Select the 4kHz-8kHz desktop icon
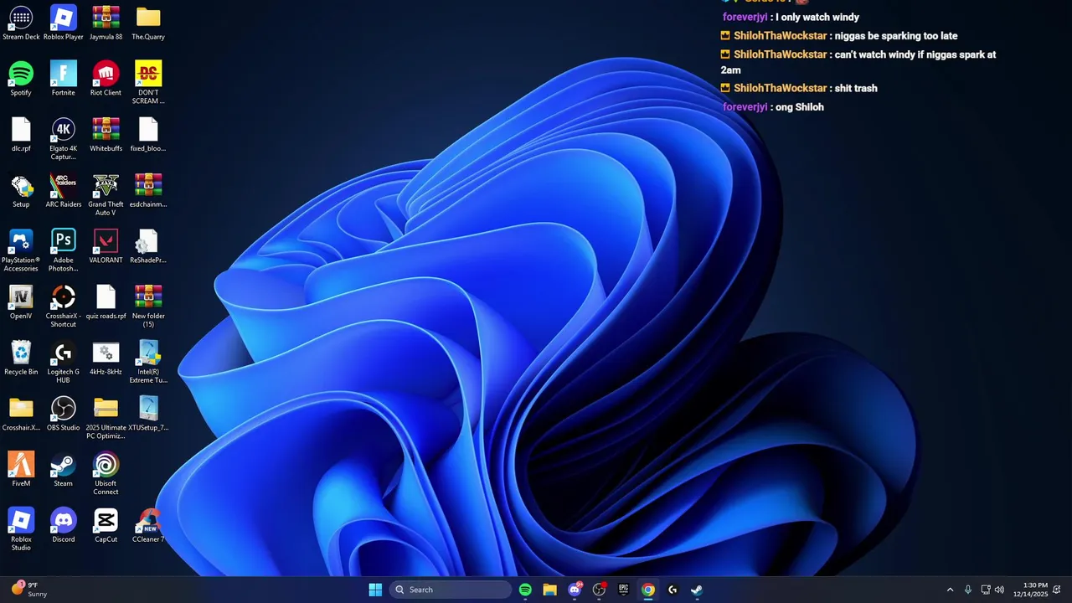Screen dimensions: 1072x603 tap(106, 358)
